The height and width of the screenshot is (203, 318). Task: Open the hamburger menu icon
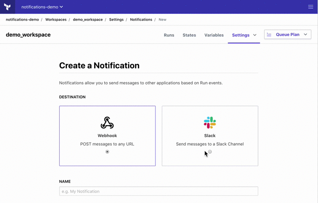click(311, 7)
